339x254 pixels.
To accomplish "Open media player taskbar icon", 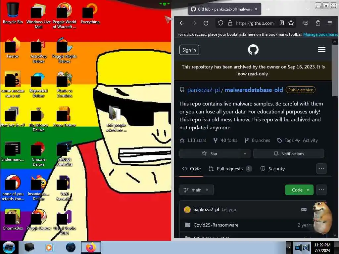I will pos(49,247).
